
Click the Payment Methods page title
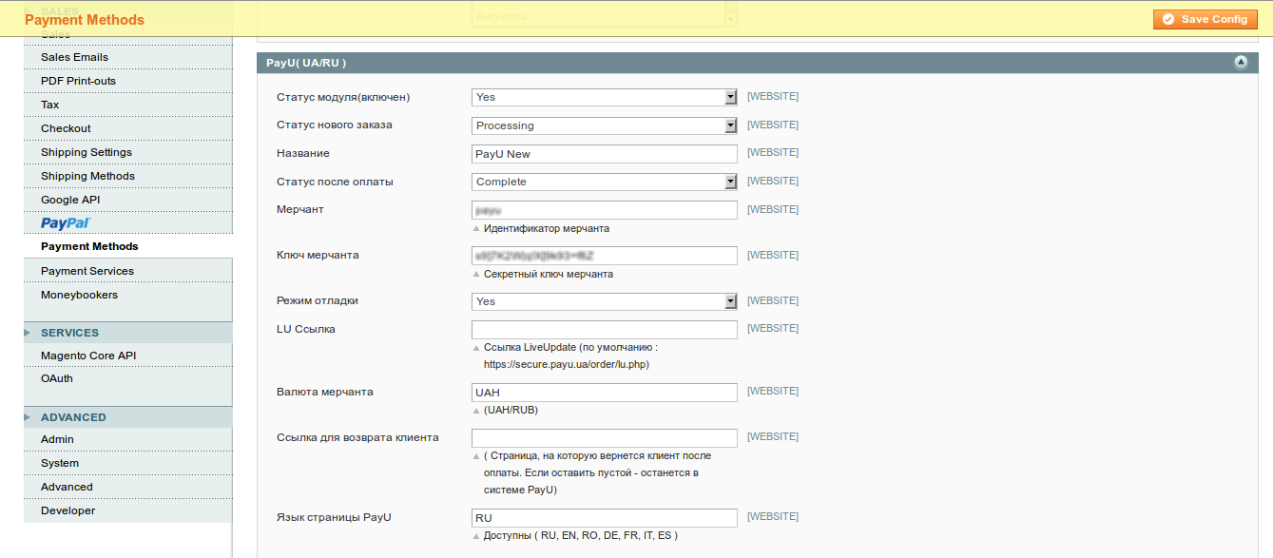tap(85, 20)
